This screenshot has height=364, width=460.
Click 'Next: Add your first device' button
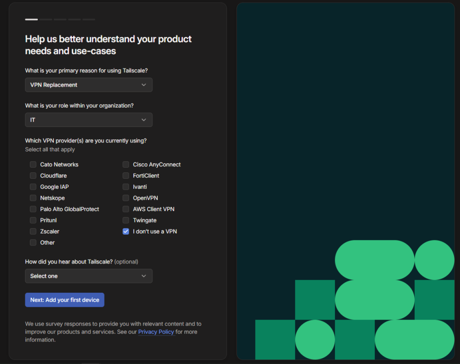pos(65,300)
